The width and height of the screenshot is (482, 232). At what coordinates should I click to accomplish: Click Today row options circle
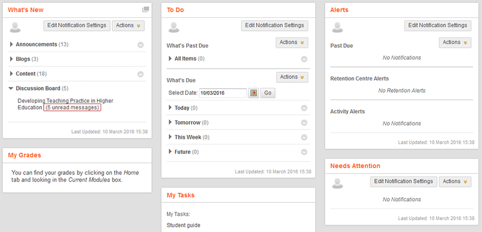(x=304, y=108)
